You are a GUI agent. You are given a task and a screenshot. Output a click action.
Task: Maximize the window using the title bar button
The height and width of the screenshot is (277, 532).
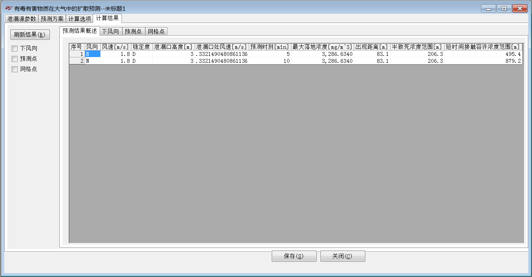[504, 8]
